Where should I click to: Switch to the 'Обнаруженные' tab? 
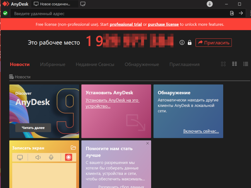[142, 64]
